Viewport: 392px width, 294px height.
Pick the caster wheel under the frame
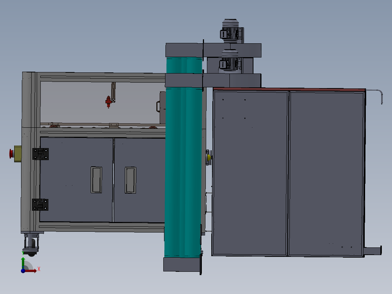[31, 245]
